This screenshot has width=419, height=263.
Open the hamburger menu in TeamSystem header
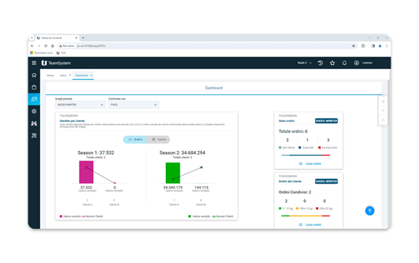point(34,62)
